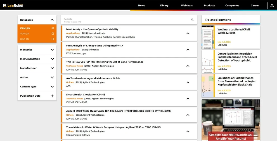Click the Publication Date plus icon
This screenshot has height=141, width=277.
pyautogui.click(x=52, y=96)
